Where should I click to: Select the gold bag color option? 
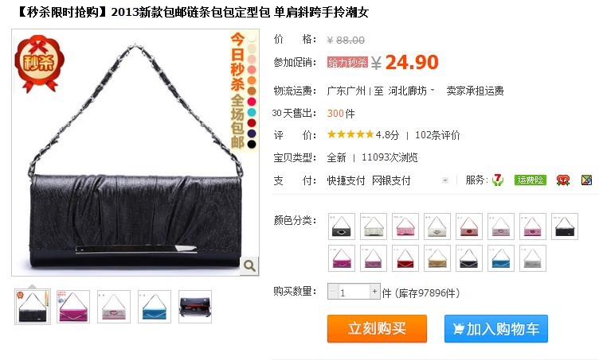pos(437,258)
